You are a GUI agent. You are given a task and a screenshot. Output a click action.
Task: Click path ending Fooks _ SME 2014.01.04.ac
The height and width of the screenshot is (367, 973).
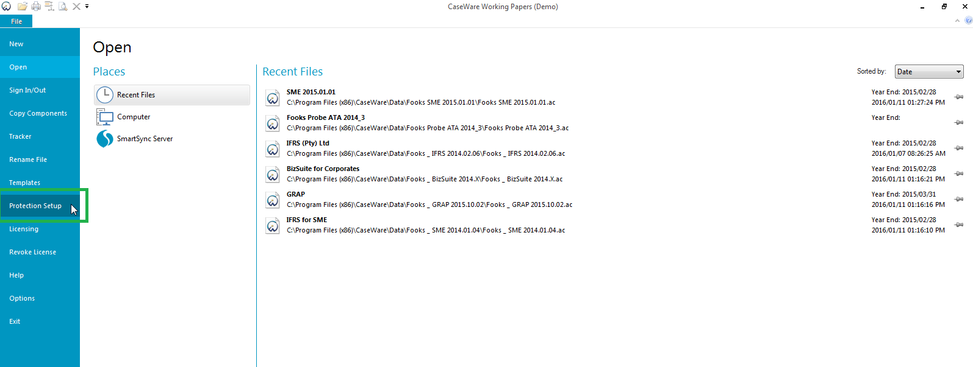(x=426, y=231)
